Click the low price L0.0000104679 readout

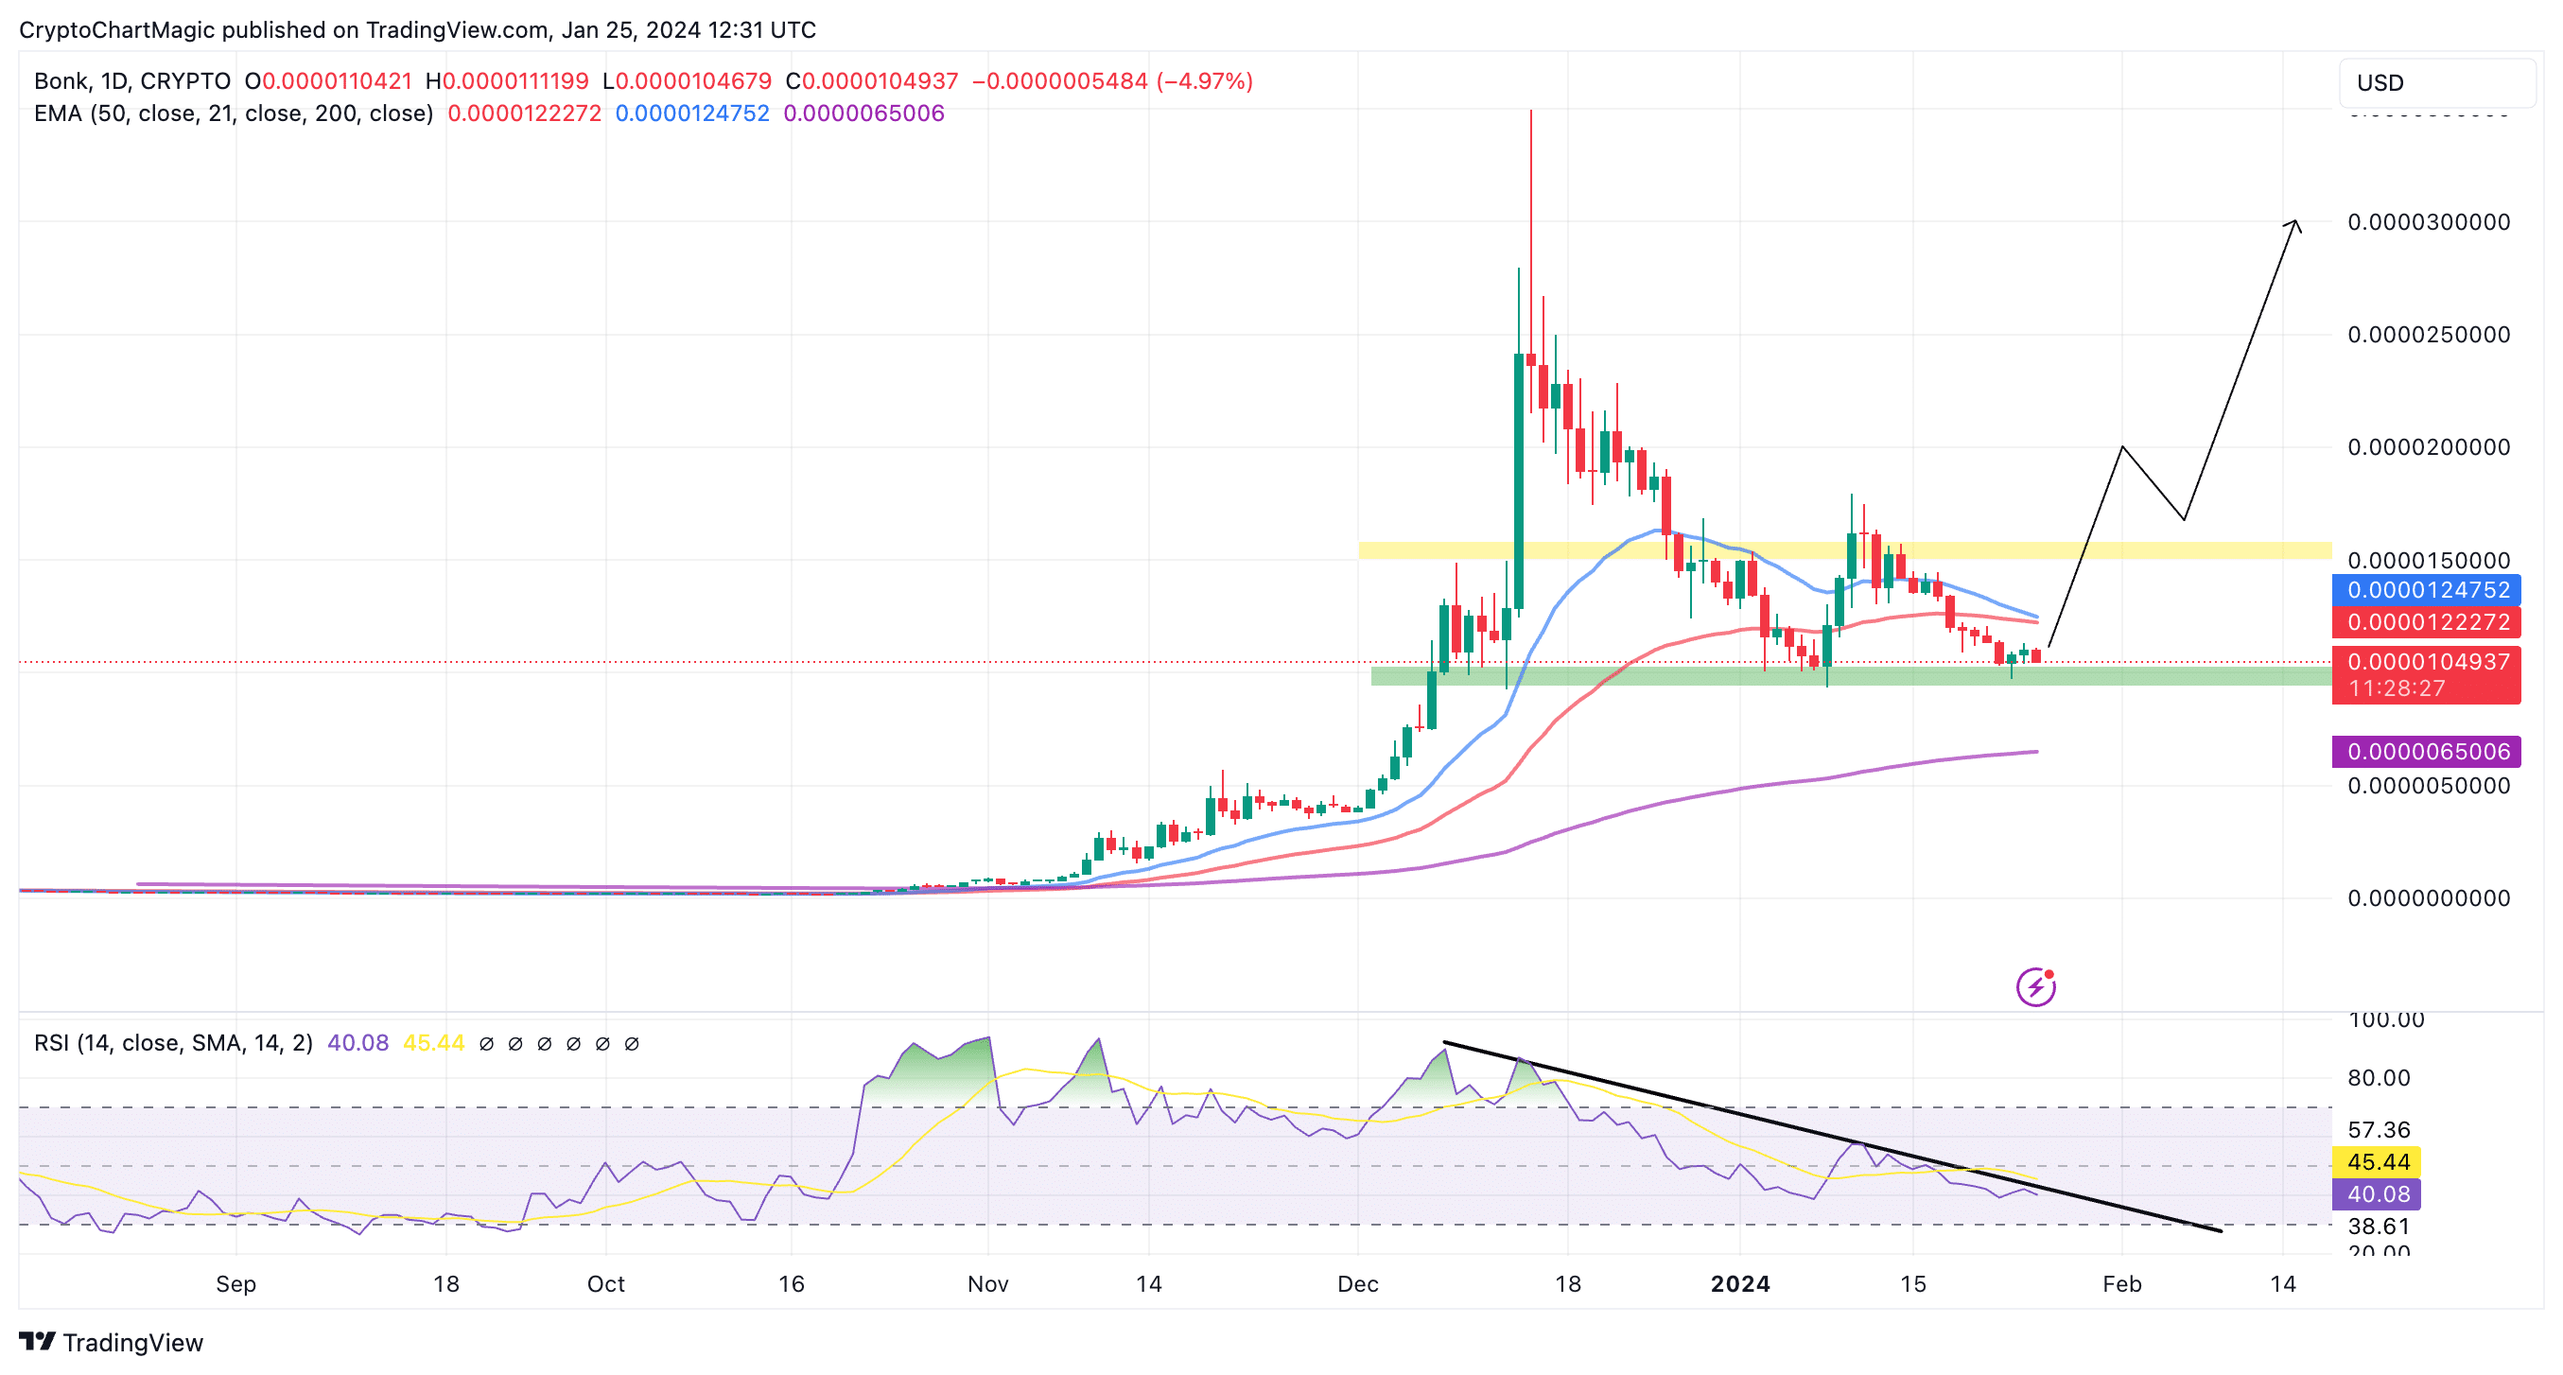[x=688, y=81]
